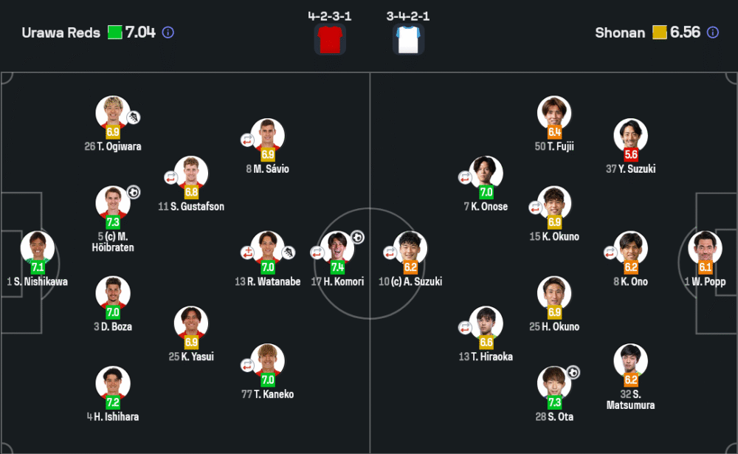Click the substitution icon beside K. Onose
This screenshot has width=738, height=454.
(x=465, y=177)
